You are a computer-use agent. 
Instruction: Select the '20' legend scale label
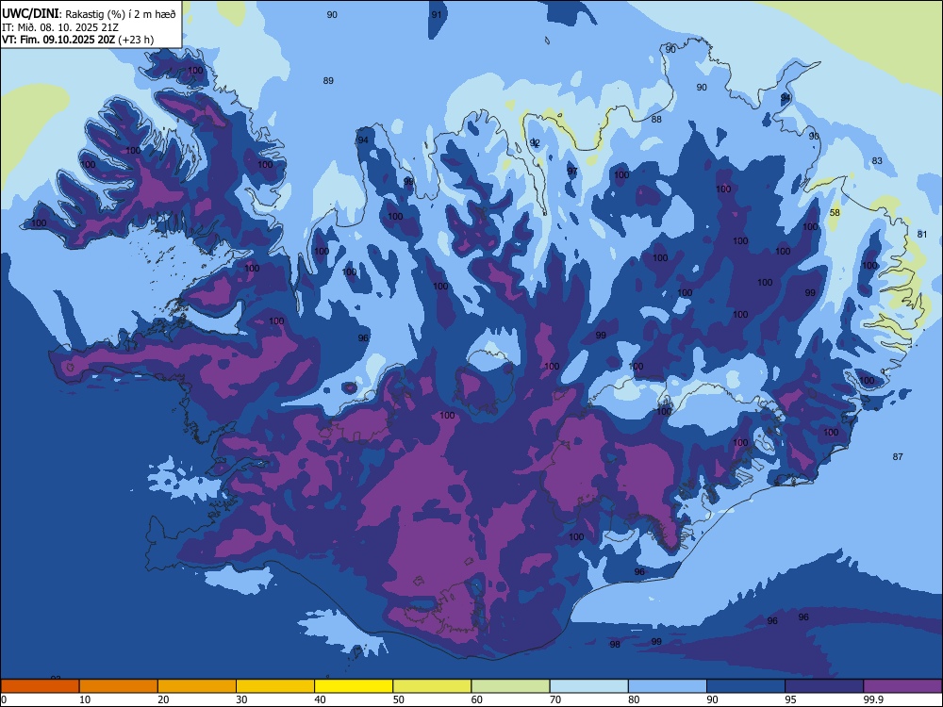[163, 699]
